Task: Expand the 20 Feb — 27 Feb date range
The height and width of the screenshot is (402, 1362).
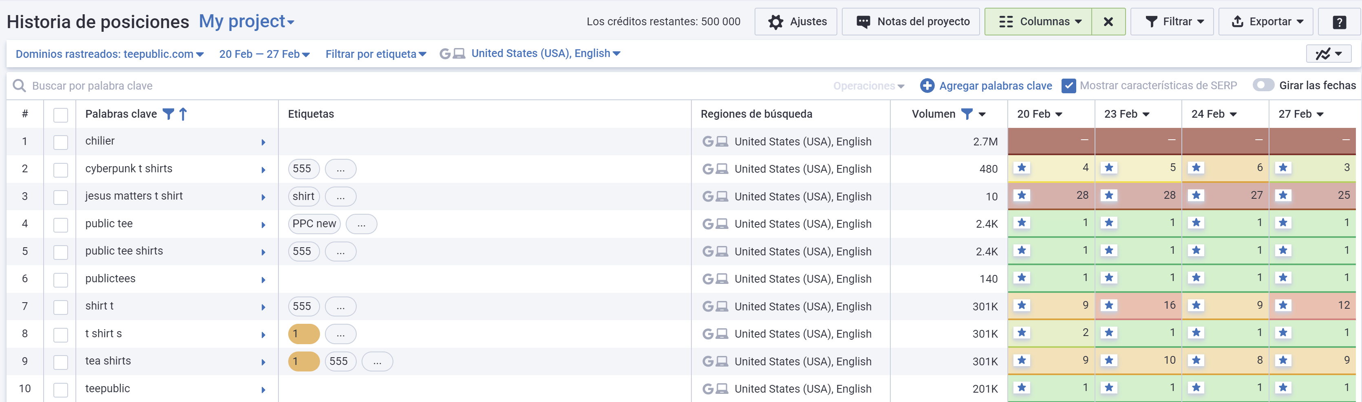Action: pyautogui.click(x=264, y=54)
